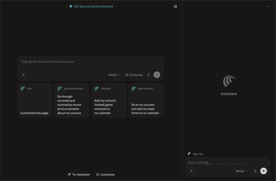The image size is (276, 181).
Task: Choose the /announcements shortcut card
Action: coord(72,100)
